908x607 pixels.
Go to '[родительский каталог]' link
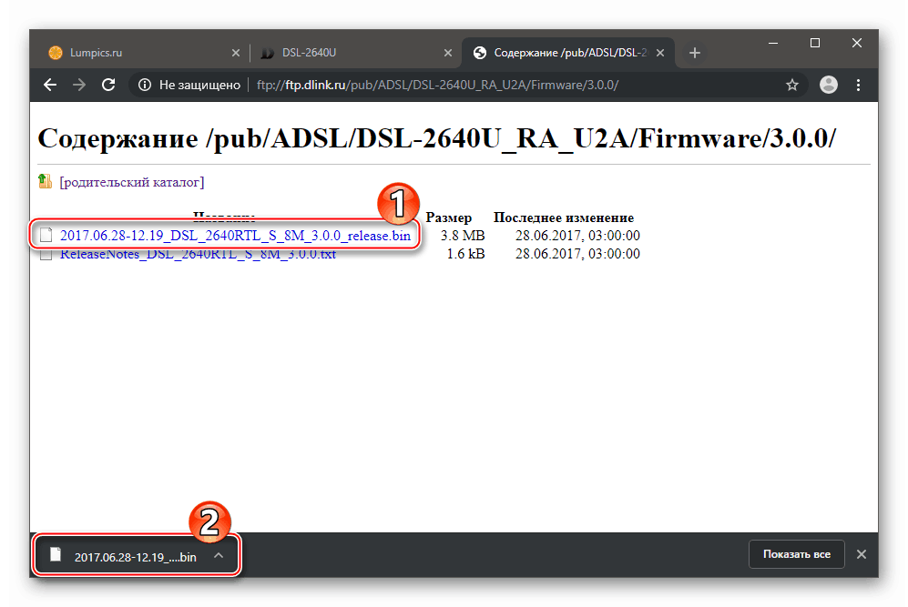[x=132, y=182]
